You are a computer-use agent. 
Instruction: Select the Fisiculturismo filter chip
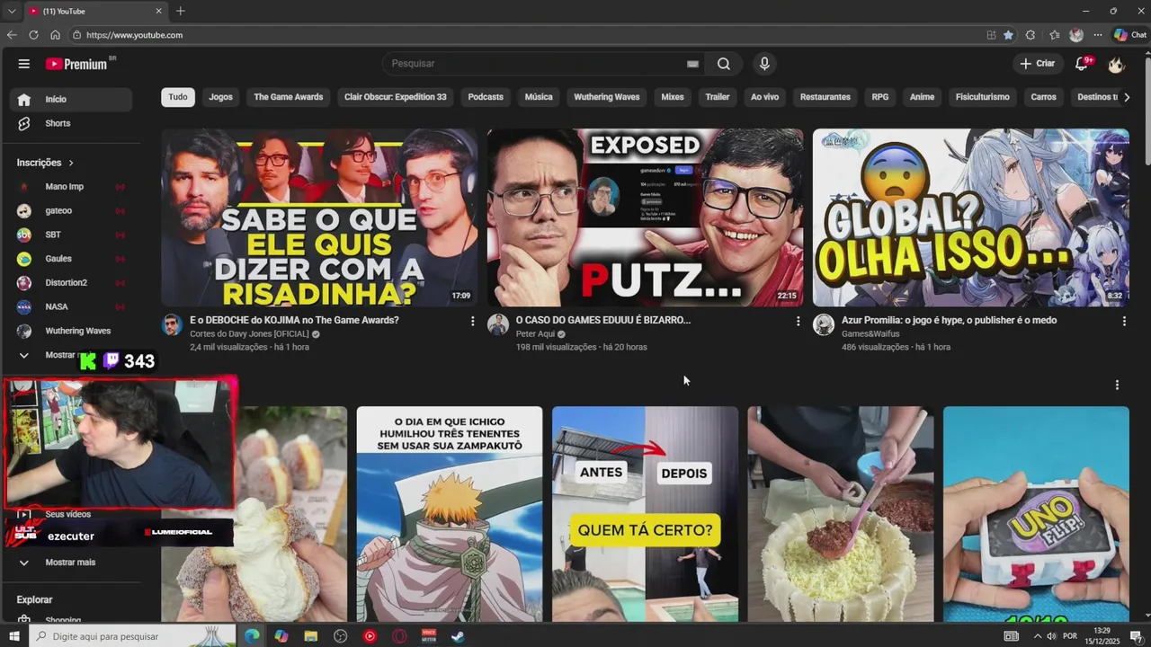point(983,97)
